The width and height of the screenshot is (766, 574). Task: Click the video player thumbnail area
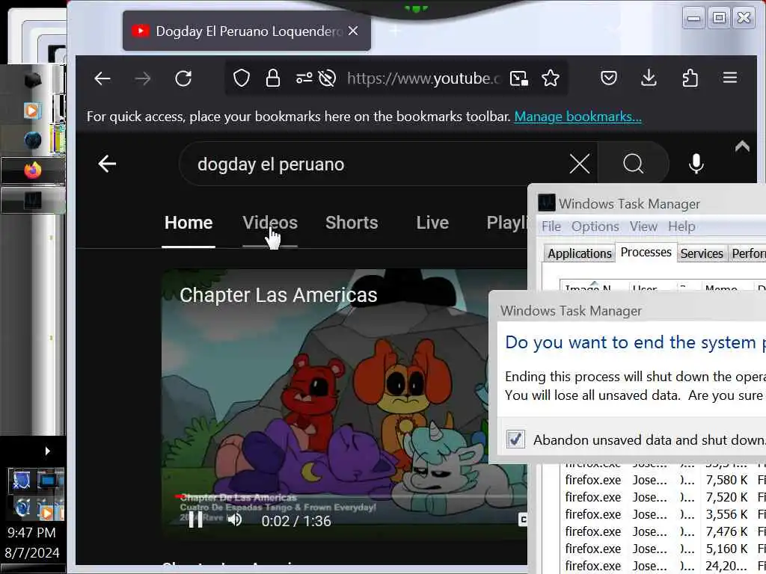pyautogui.click(x=344, y=403)
